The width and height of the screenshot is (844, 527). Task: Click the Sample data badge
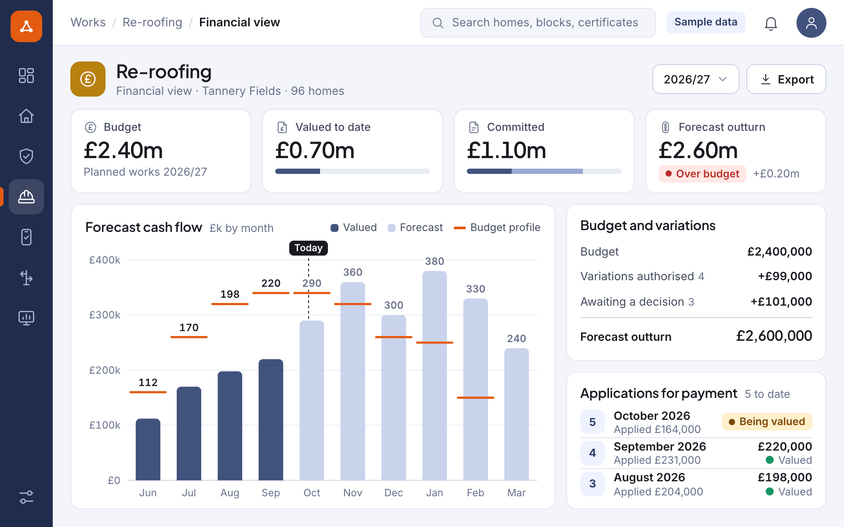[x=706, y=22]
